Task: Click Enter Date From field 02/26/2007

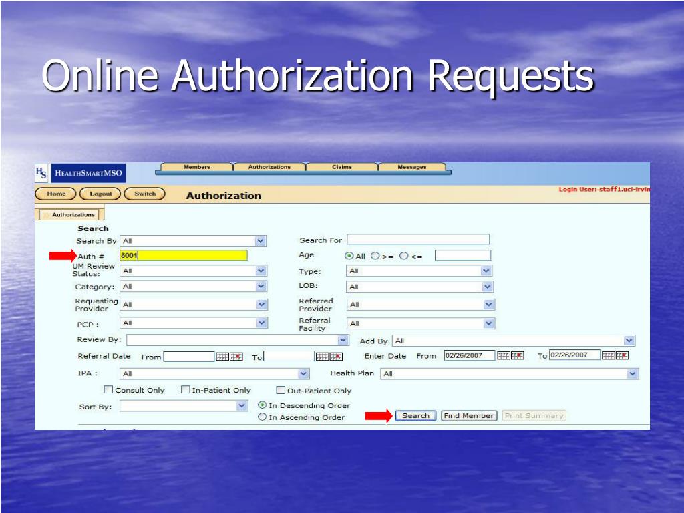Action: [x=470, y=355]
